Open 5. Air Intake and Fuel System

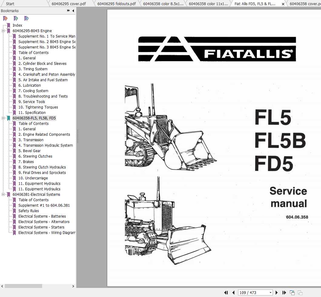pyautogui.click(x=43, y=80)
